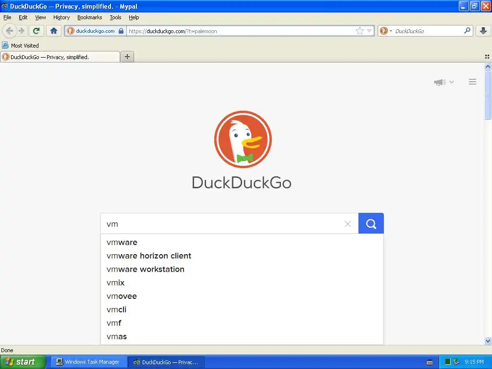The image size is (492, 369).
Task: Click the Forward arrow navigation button
Action: click(x=21, y=31)
